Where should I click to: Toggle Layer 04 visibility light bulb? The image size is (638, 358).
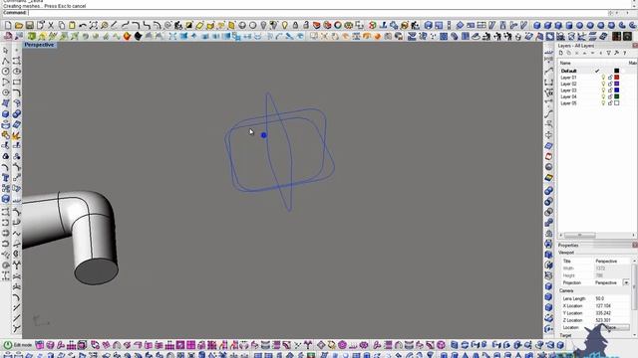(x=603, y=96)
